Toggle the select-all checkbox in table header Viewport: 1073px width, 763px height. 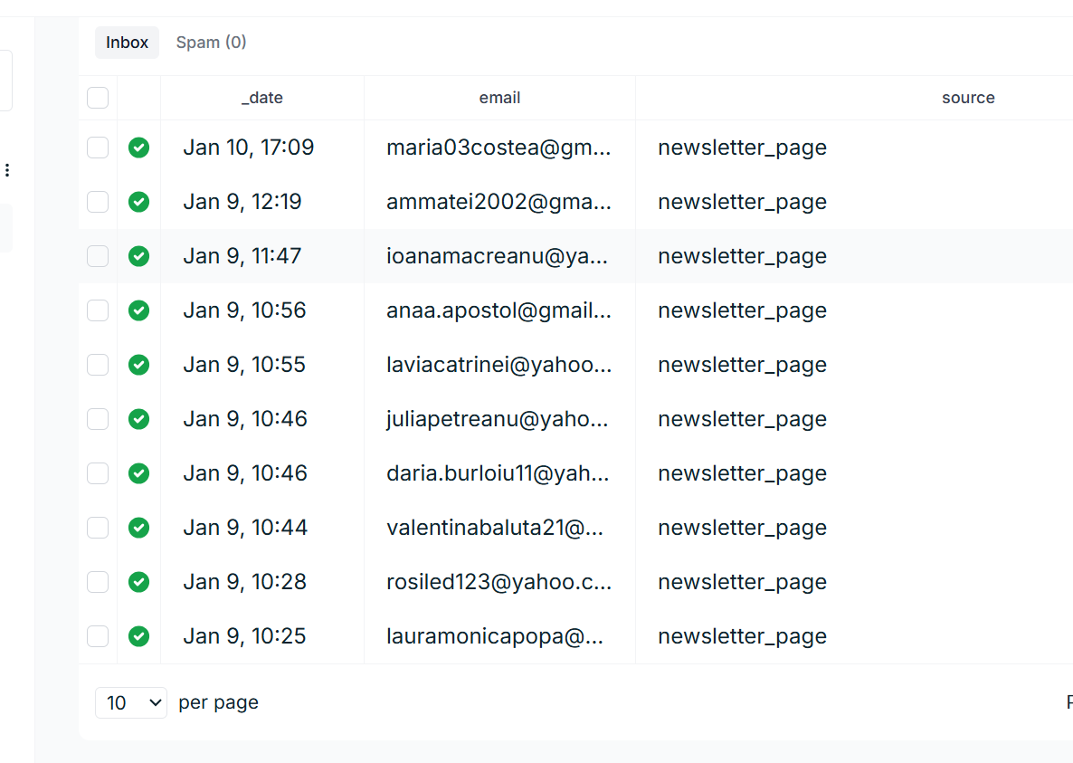pos(98,98)
